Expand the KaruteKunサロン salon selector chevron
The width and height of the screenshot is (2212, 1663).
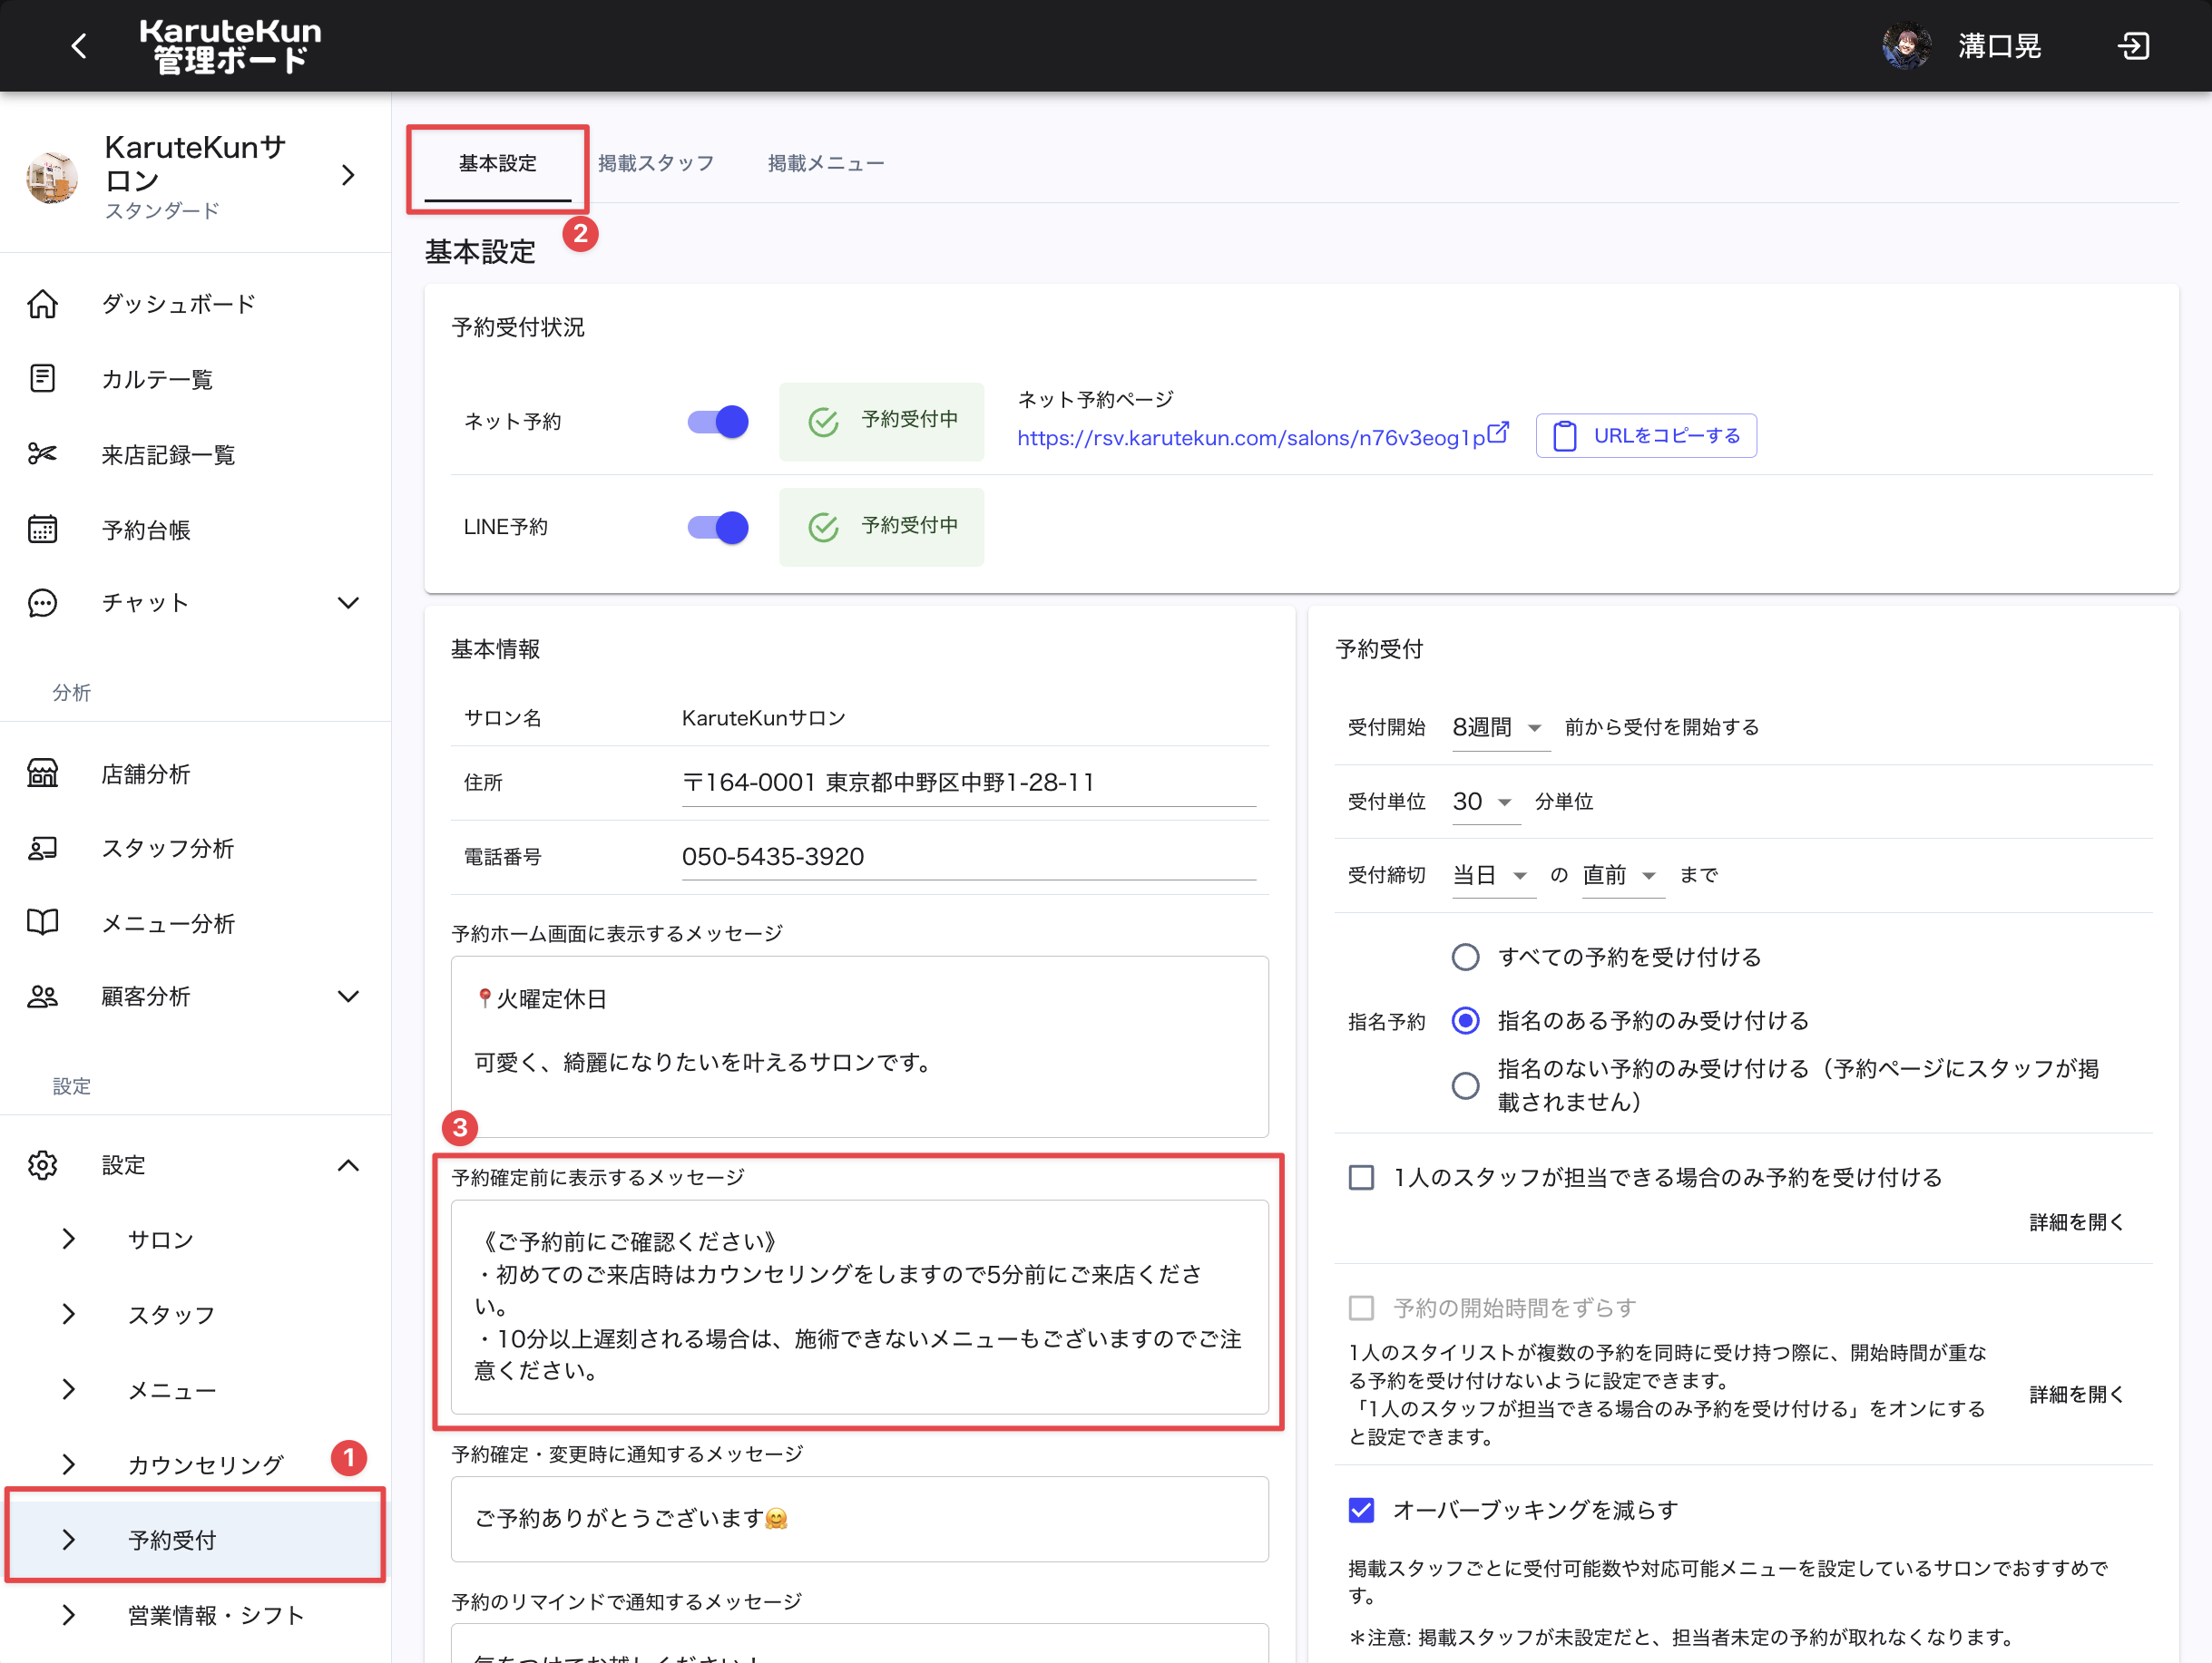point(348,176)
